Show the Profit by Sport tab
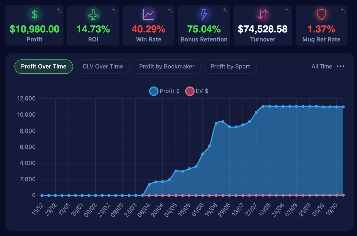Screen dimensions: 357x236 tap(230, 67)
